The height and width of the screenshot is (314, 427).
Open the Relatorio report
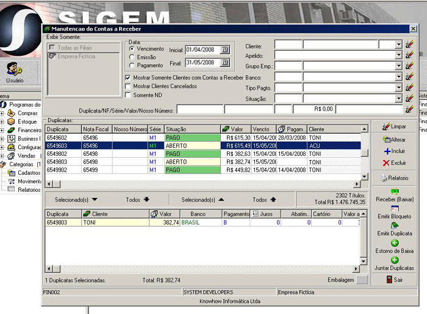[x=394, y=178]
